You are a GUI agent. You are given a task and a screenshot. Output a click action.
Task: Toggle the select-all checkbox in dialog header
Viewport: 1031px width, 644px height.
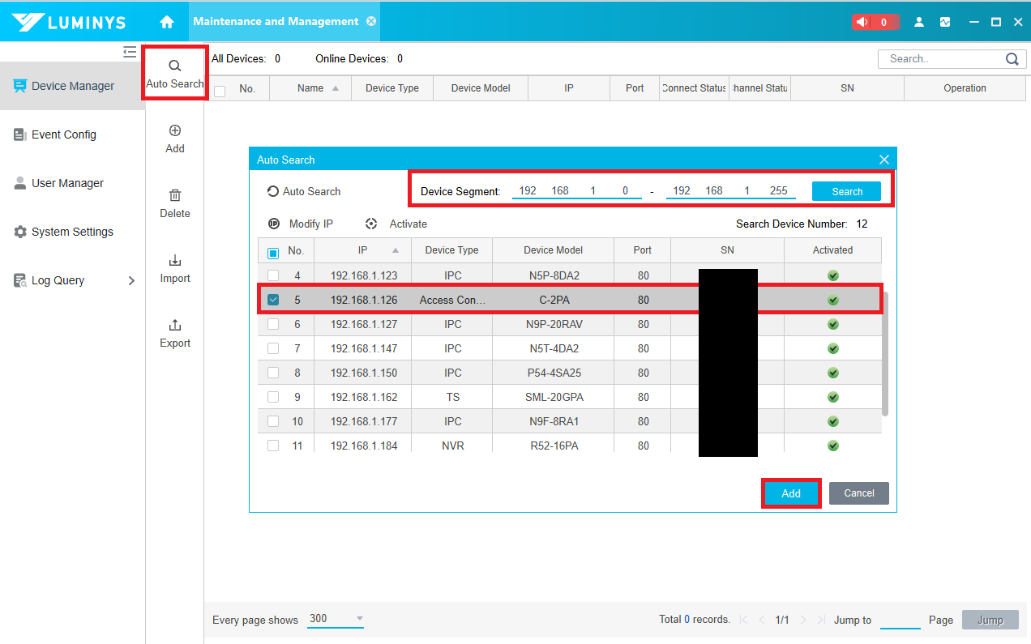(273, 252)
